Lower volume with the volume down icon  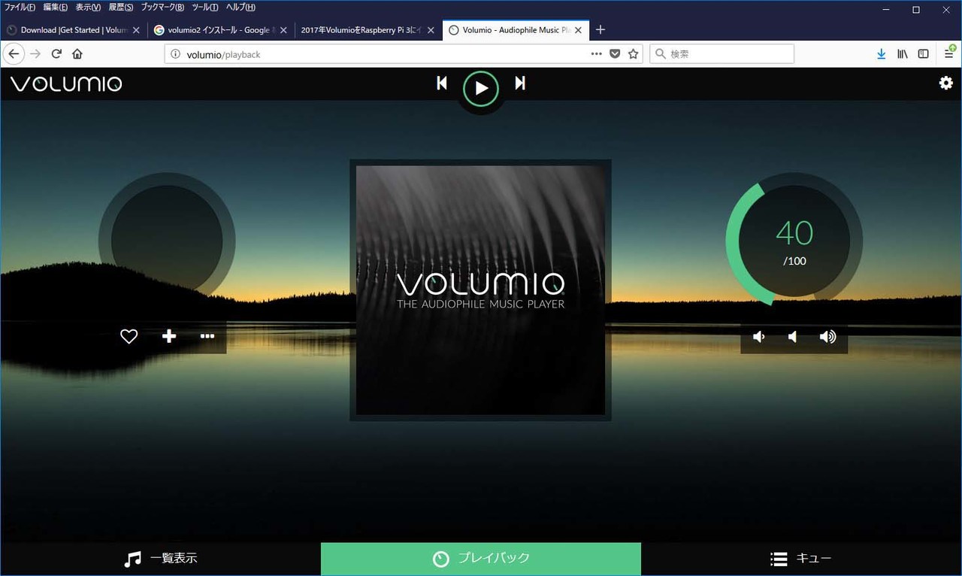click(x=759, y=337)
